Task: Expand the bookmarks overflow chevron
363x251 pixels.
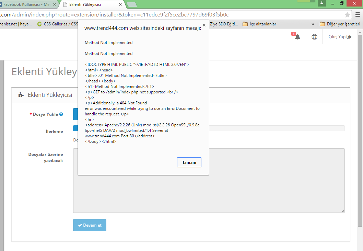Action: coord(313,24)
